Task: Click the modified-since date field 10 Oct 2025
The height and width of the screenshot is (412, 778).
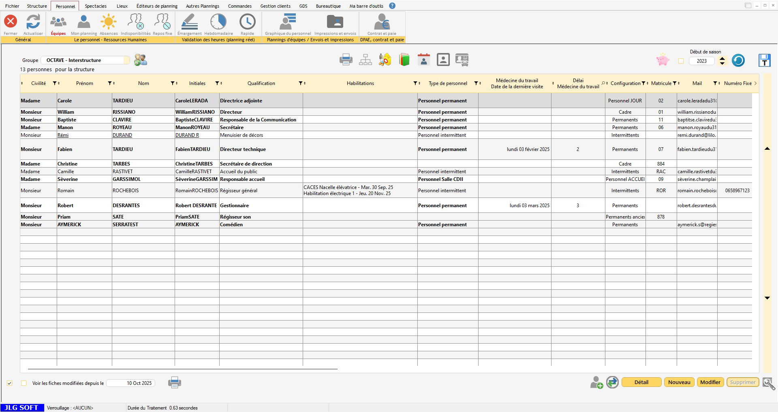Action: (131, 383)
